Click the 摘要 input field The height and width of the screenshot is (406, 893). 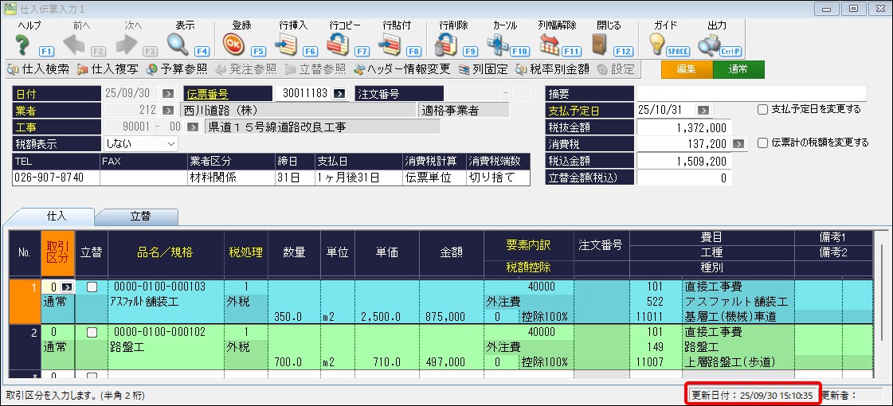coord(750,93)
